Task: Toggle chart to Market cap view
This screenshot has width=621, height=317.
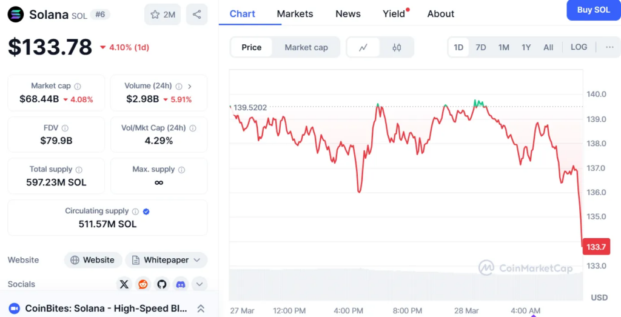Action: pyautogui.click(x=306, y=47)
